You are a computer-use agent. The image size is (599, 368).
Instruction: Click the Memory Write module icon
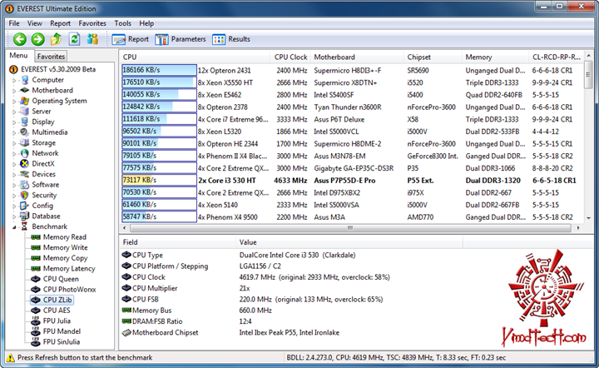[36, 247]
